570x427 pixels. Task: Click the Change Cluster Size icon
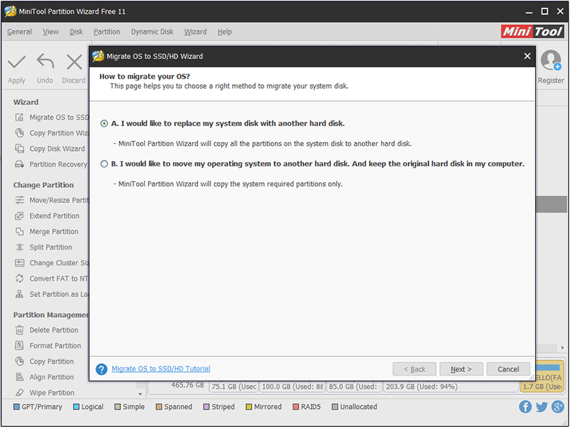tap(19, 263)
